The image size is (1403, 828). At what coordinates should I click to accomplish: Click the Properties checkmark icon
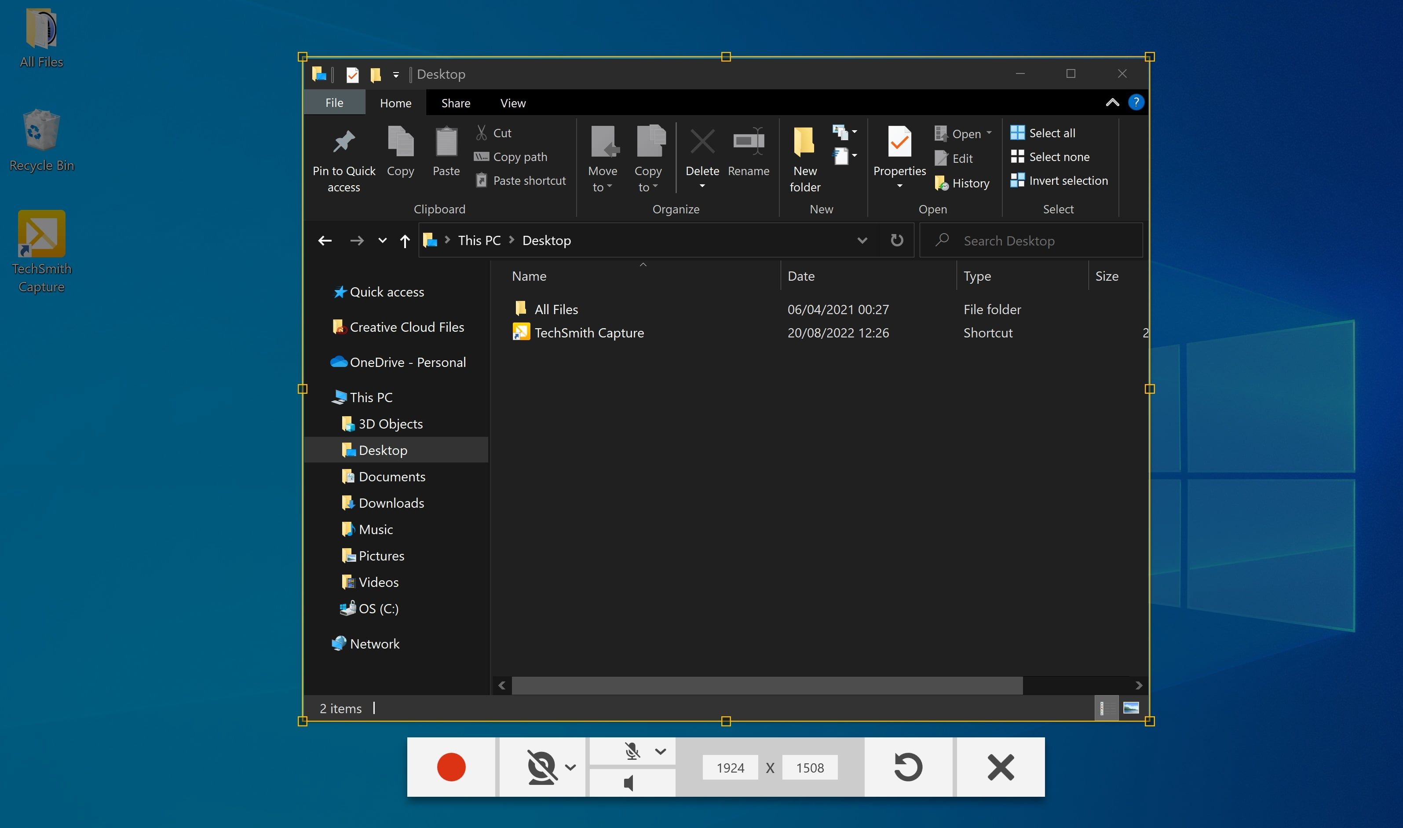click(x=899, y=142)
